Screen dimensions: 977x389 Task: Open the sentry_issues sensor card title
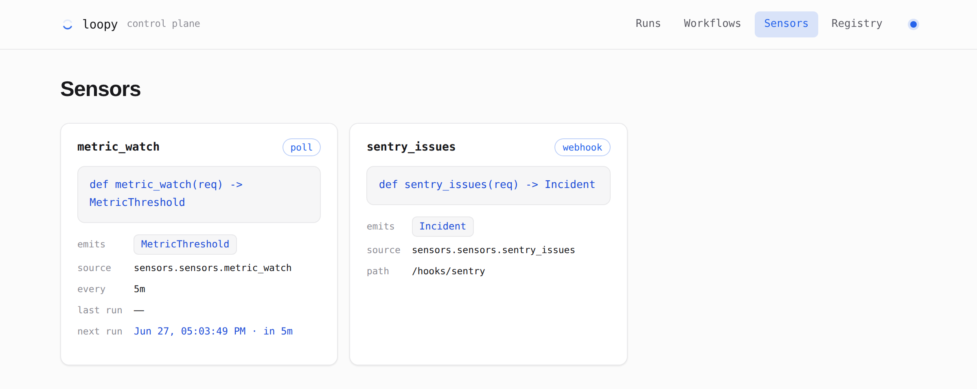click(411, 146)
